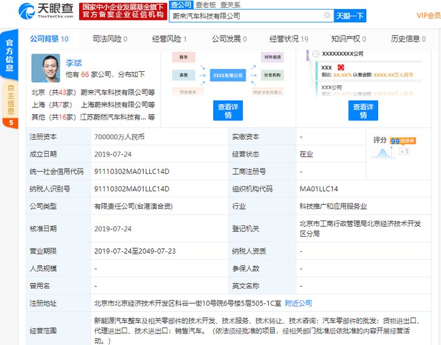Click 查看详情 under the equity structure tree

(x=363, y=111)
